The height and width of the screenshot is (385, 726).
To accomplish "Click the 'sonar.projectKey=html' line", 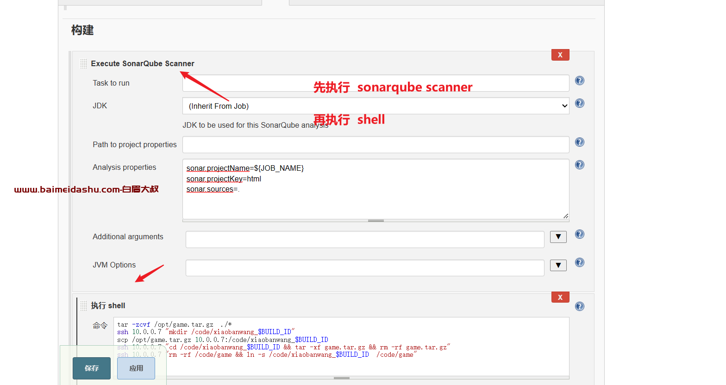I will [x=224, y=179].
